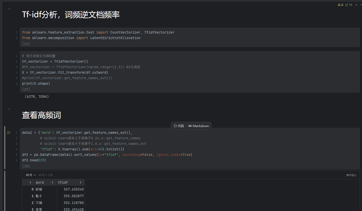Click the 查看高频词 heading text
Screen dimensions: 362x211
(x=41, y=115)
